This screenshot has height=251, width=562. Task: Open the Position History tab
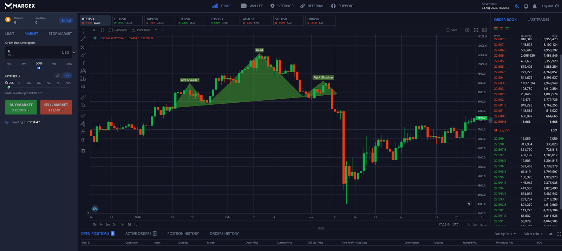click(x=183, y=233)
